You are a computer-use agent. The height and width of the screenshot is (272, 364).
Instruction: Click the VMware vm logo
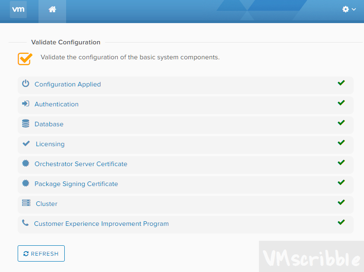coord(18,9)
